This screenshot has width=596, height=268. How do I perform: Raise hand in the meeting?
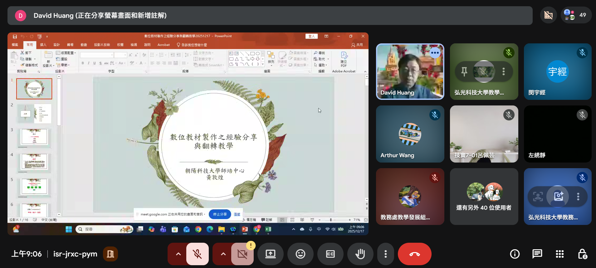pyautogui.click(x=360, y=254)
